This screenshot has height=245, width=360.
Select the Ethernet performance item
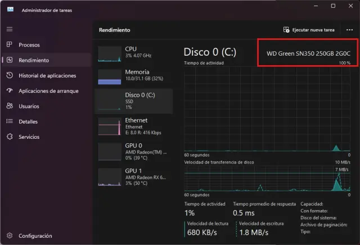tap(137, 126)
